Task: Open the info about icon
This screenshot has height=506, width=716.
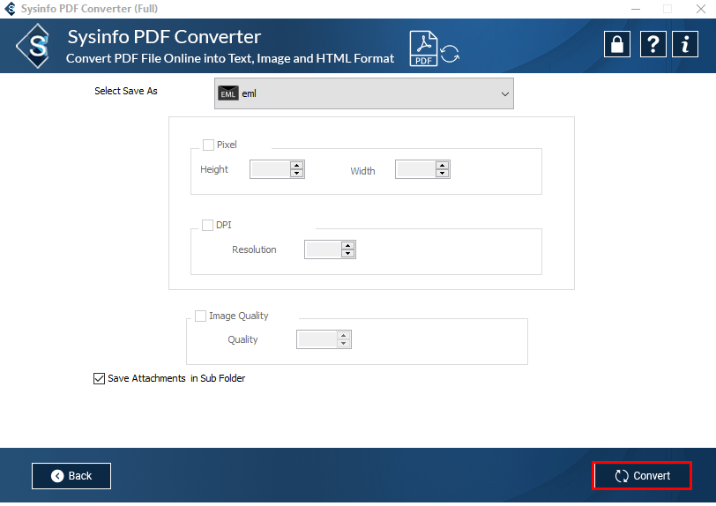Action: [685, 44]
